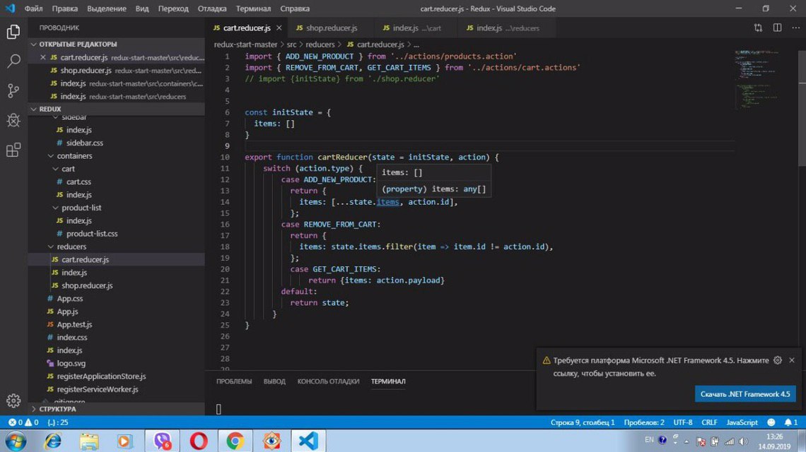Collapse the reducers folder in tree

click(x=71, y=246)
